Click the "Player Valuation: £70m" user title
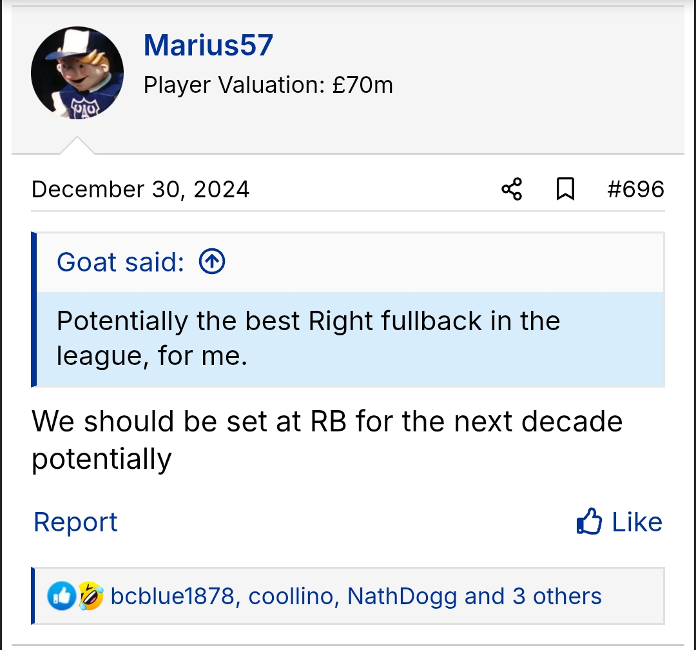This screenshot has width=696, height=650. point(268,84)
